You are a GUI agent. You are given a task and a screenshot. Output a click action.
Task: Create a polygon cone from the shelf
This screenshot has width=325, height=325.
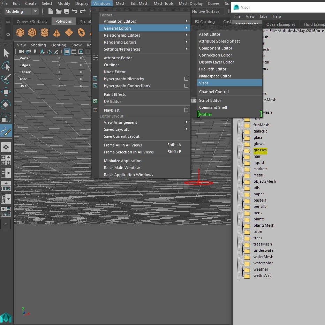(56, 32)
